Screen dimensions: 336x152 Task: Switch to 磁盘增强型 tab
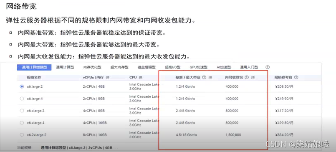[147, 67]
